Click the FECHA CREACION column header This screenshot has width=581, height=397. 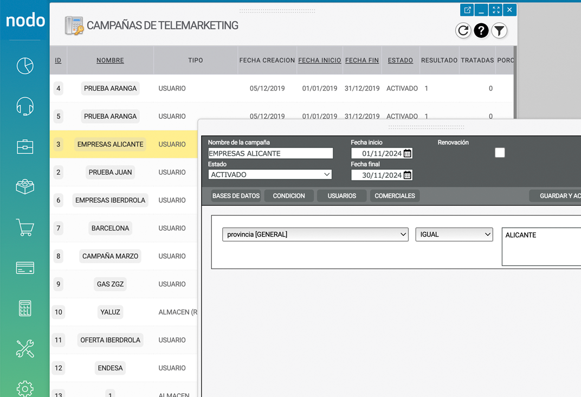click(267, 60)
